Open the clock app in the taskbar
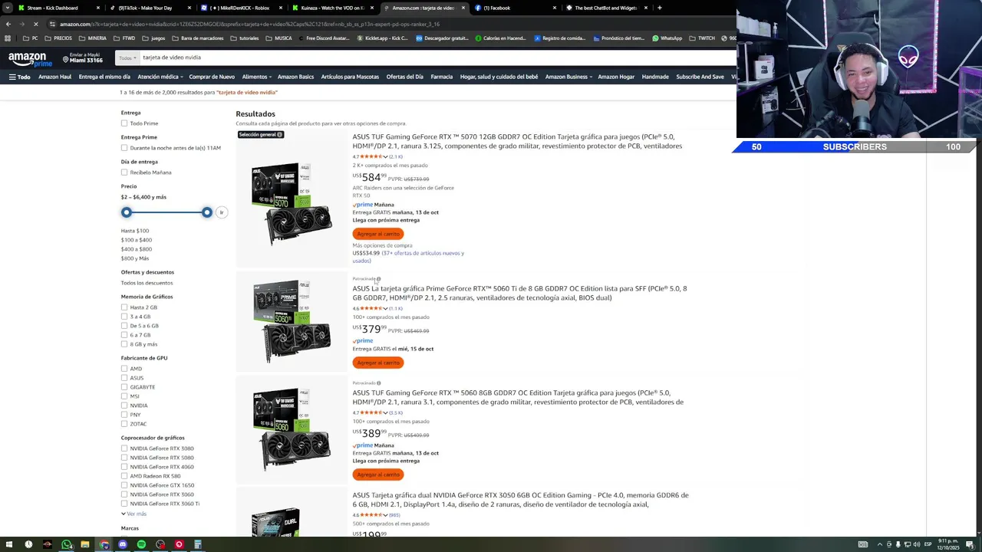 28,544
